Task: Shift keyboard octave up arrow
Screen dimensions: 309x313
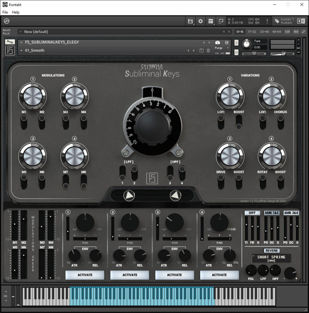Action: (6, 291)
